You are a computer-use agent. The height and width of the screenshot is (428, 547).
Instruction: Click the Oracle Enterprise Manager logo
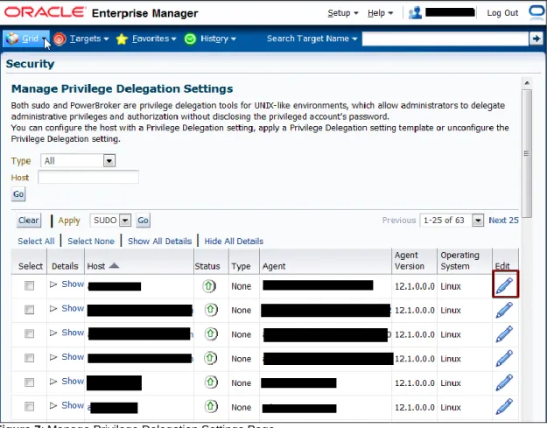102,12
